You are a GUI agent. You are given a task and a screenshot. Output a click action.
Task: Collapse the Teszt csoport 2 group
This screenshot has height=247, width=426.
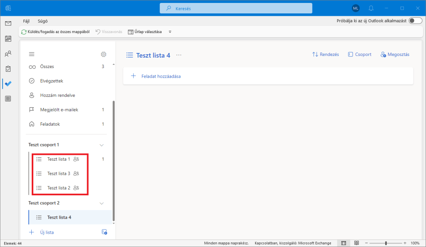pyautogui.click(x=101, y=203)
